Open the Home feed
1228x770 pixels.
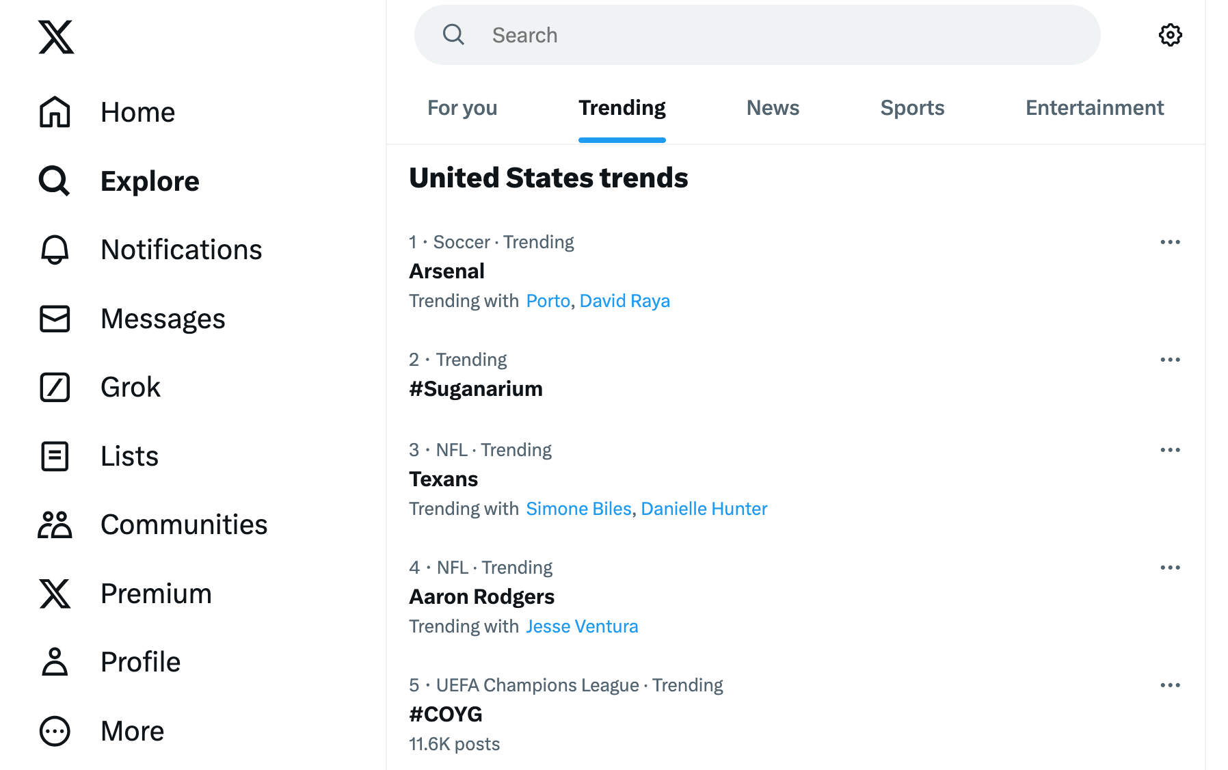click(x=137, y=111)
